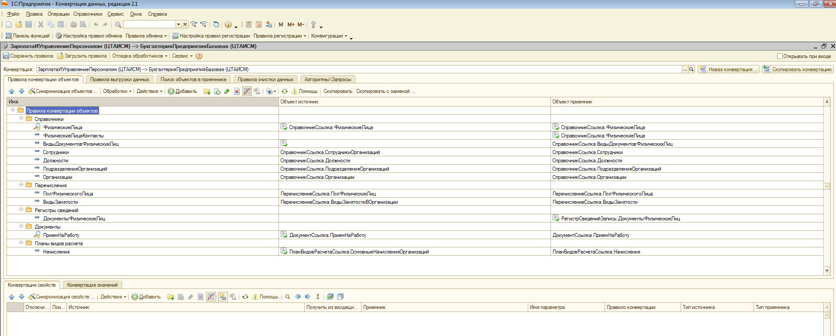Click Загрузить правила button
The height and width of the screenshot is (336, 836).
point(82,56)
